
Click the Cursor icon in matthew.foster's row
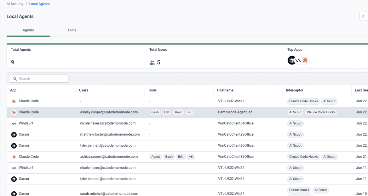14,135
